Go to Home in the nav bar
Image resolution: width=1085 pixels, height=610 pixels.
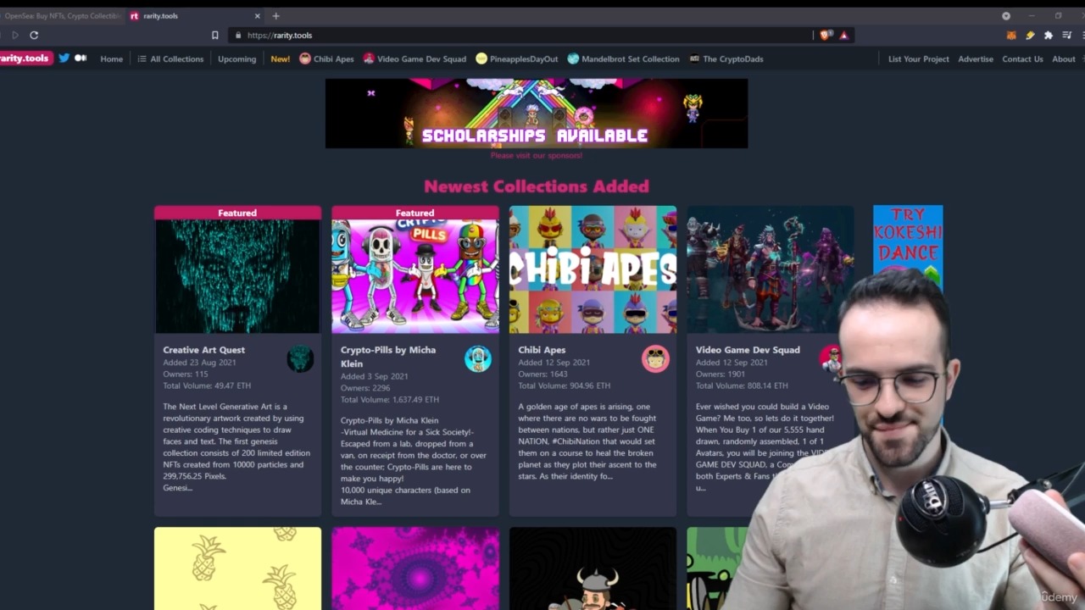111,59
